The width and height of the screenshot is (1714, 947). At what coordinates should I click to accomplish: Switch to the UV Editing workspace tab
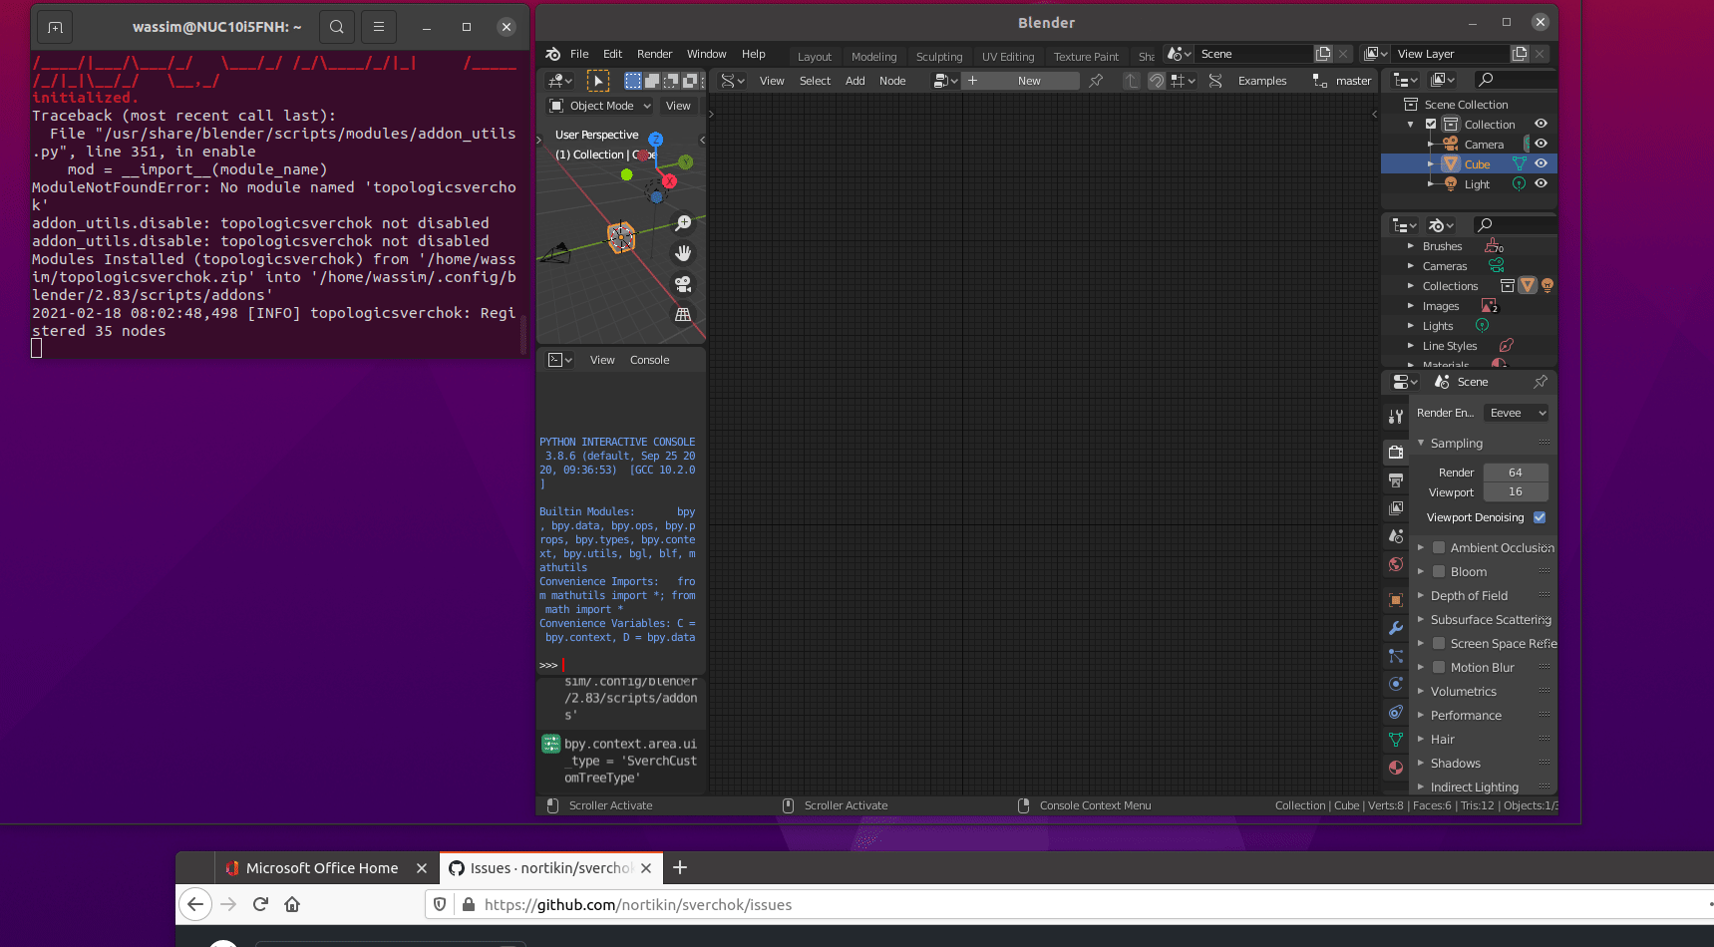point(1008,57)
